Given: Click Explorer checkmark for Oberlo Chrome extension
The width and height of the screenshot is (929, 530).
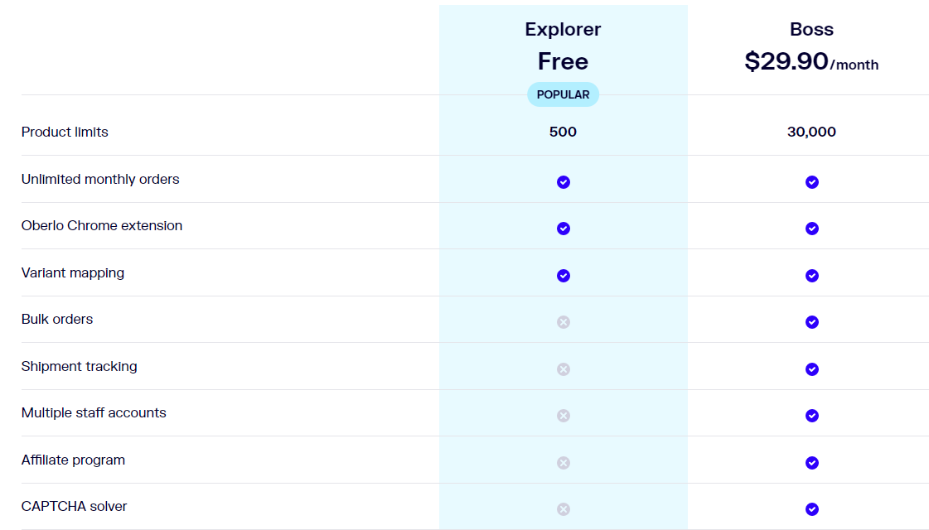Looking at the screenshot, I should point(564,229).
